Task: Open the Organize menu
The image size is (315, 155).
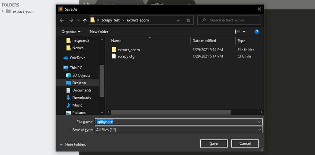Action: click(x=71, y=32)
